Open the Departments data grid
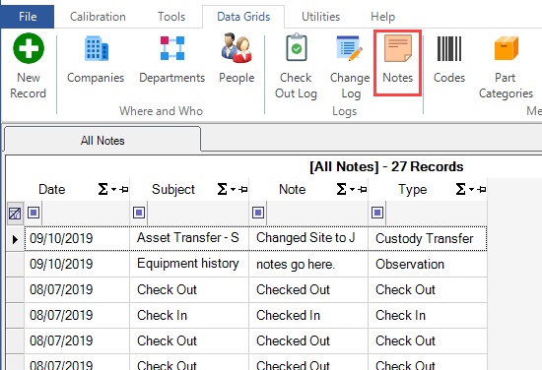This screenshot has width=542, height=370. click(x=172, y=59)
